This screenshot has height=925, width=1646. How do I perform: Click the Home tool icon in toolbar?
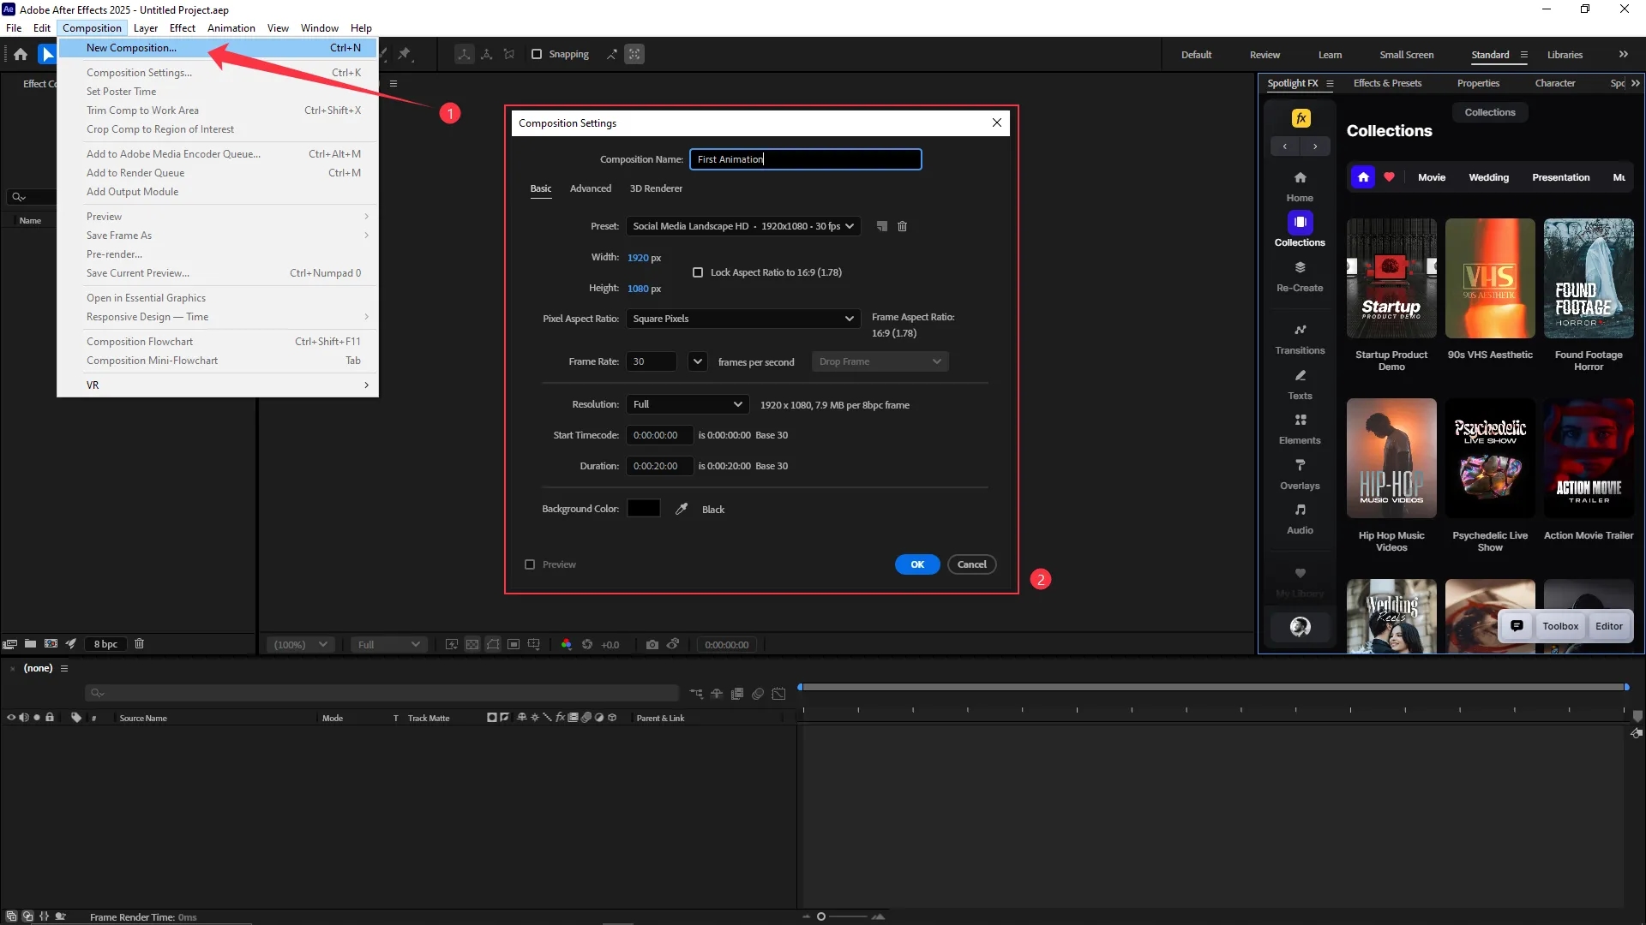click(x=21, y=54)
